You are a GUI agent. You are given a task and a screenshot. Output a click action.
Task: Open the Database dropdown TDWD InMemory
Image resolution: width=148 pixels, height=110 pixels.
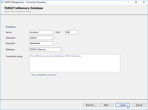click(x=46, y=50)
